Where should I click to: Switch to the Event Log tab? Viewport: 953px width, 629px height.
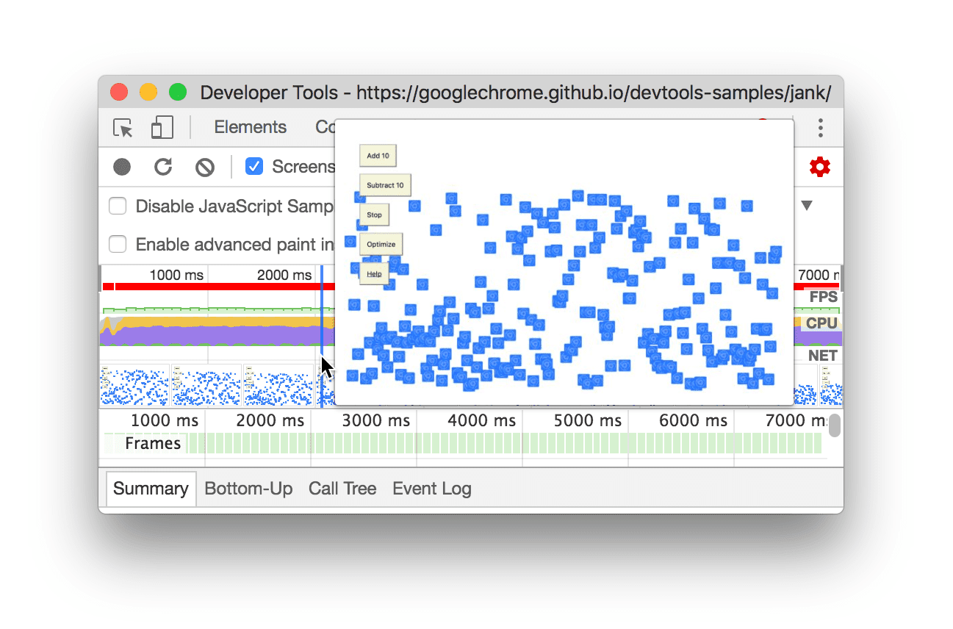click(431, 488)
